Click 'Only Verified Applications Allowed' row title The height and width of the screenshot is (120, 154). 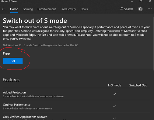point(25,117)
